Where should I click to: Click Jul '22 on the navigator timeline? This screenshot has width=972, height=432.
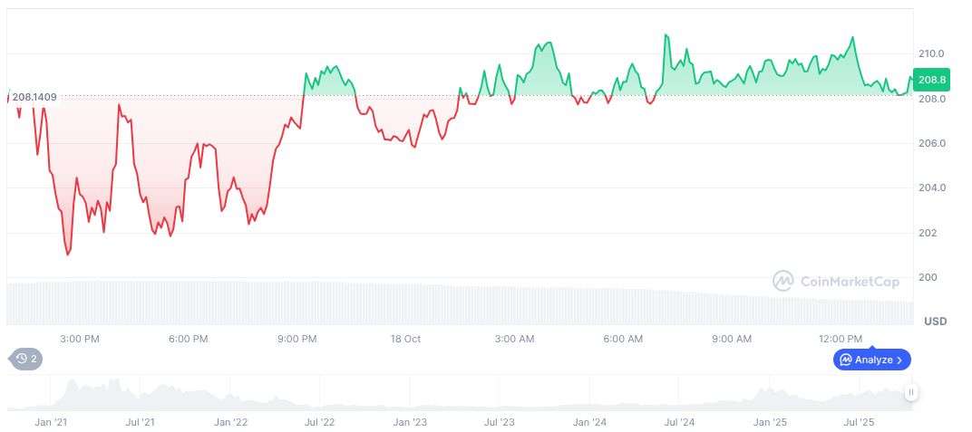318,422
